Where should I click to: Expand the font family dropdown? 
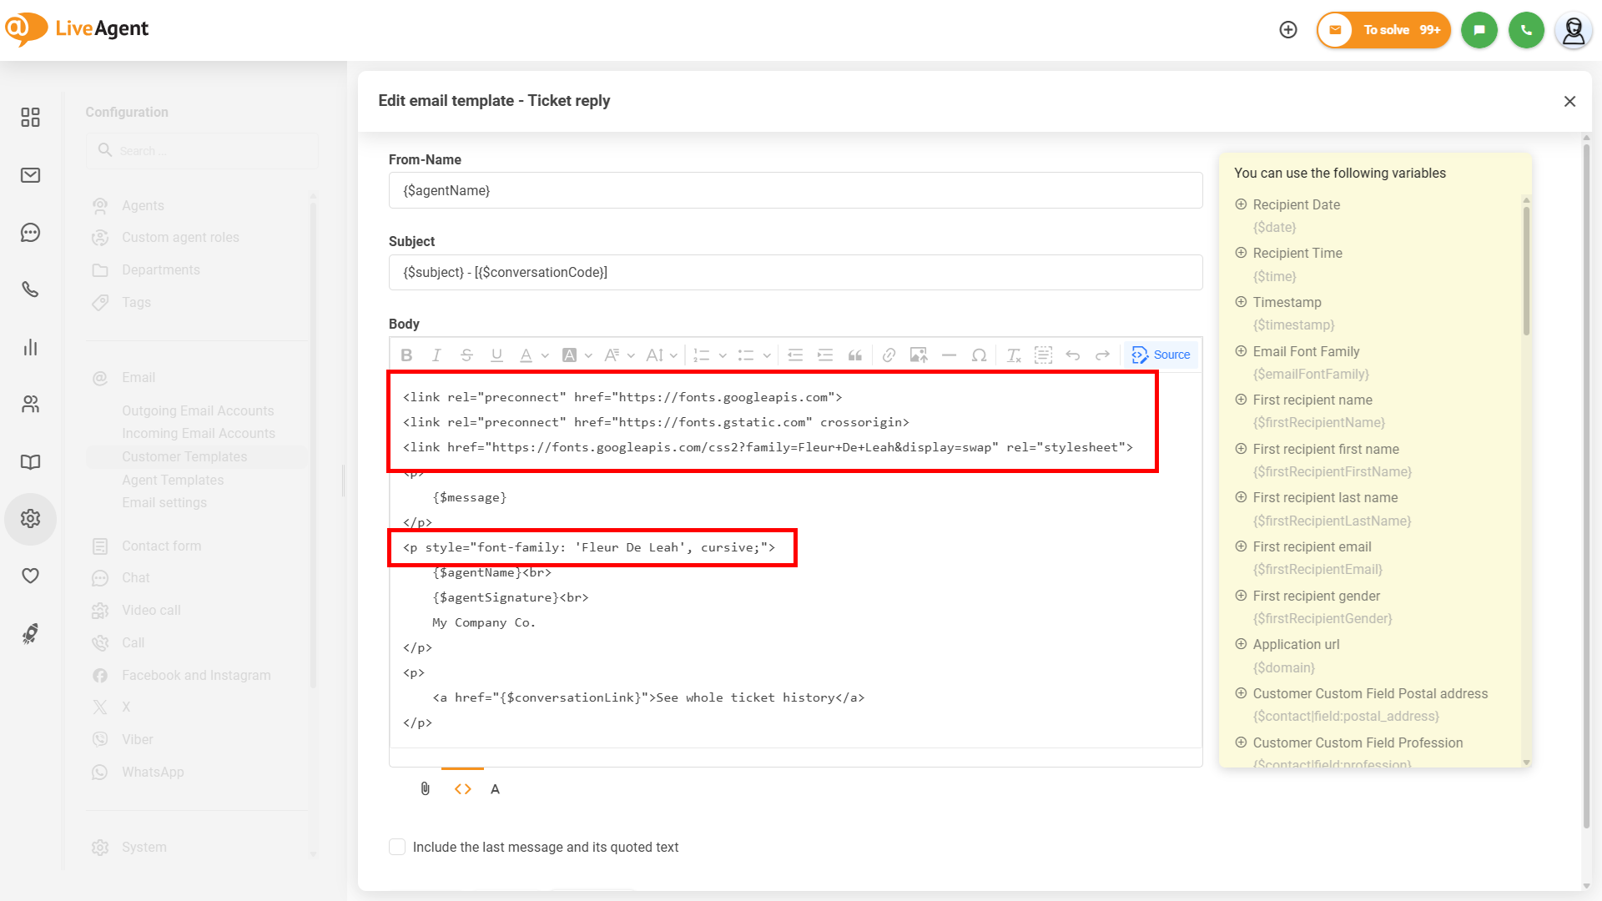(x=619, y=355)
